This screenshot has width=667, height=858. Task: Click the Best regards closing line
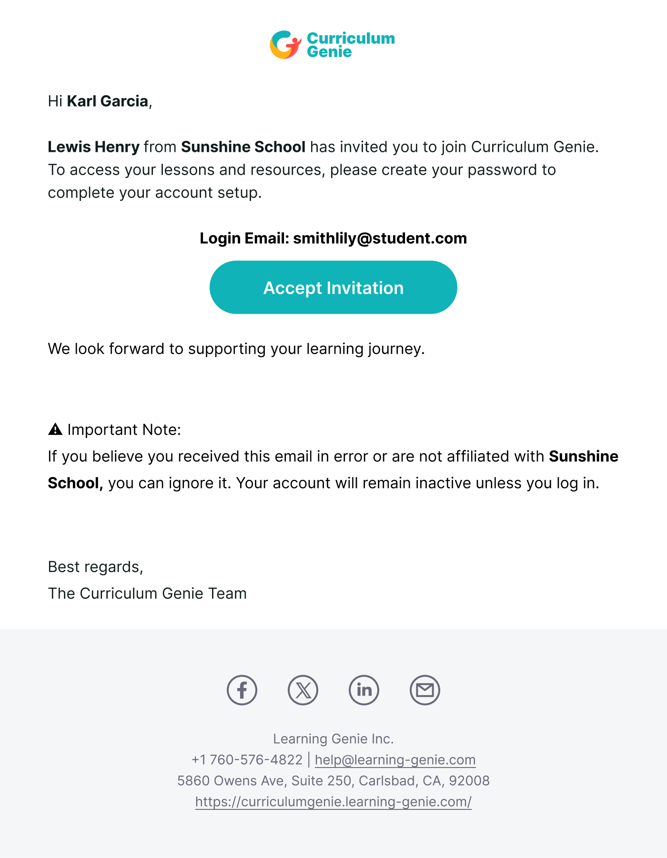96,567
